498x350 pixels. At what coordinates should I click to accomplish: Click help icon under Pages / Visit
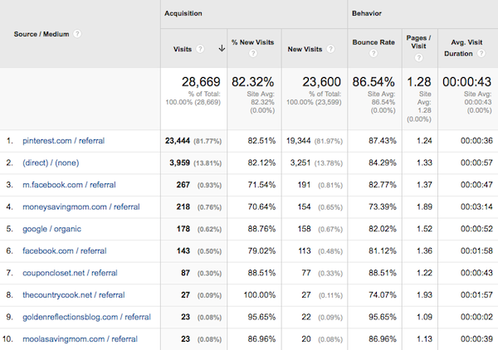418,56
